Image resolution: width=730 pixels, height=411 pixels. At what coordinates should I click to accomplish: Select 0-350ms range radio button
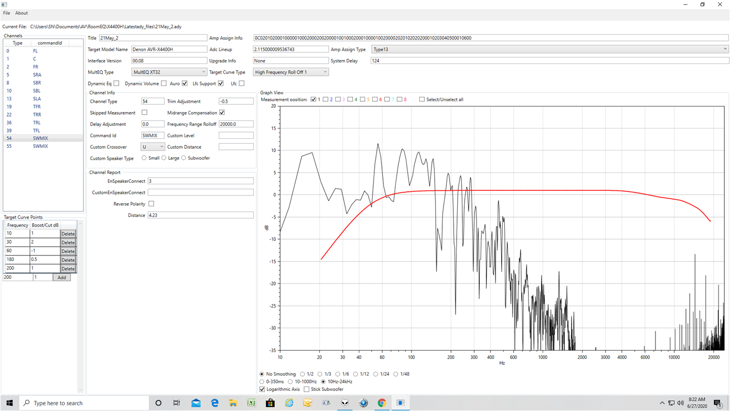point(262,382)
